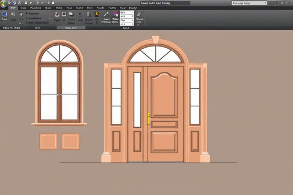Image resolution: width=293 pixels, height=195 pixels.
Task: Click the stacked sheets icon in the ribbon
Action: 71,14
